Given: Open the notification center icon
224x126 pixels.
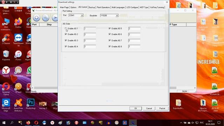Looking at the screenshot, I should [x=219, y=123].
